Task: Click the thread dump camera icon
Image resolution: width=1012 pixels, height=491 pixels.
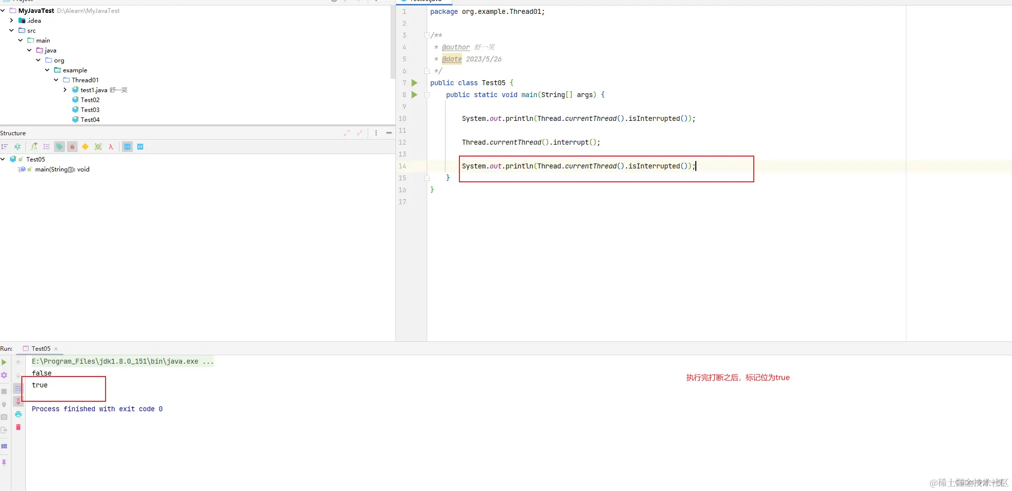Action: click(x=4, y=417)
